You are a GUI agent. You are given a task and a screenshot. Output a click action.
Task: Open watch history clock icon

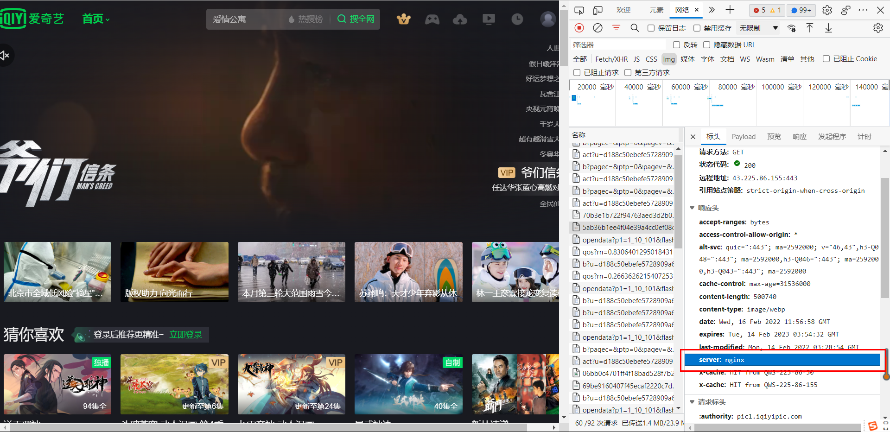click(517, 19)
